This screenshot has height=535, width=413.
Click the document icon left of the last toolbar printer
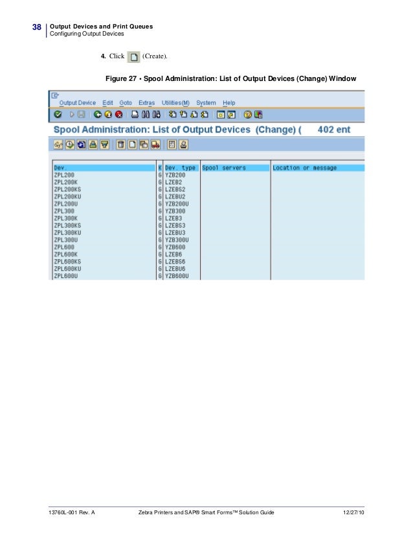coord(172,144)
